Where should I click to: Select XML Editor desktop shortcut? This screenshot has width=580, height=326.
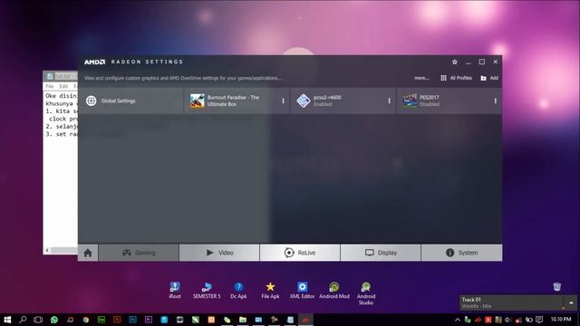[x=302, y=290]
